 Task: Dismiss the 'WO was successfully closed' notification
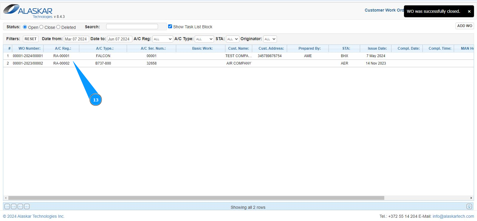click(469, 12)
